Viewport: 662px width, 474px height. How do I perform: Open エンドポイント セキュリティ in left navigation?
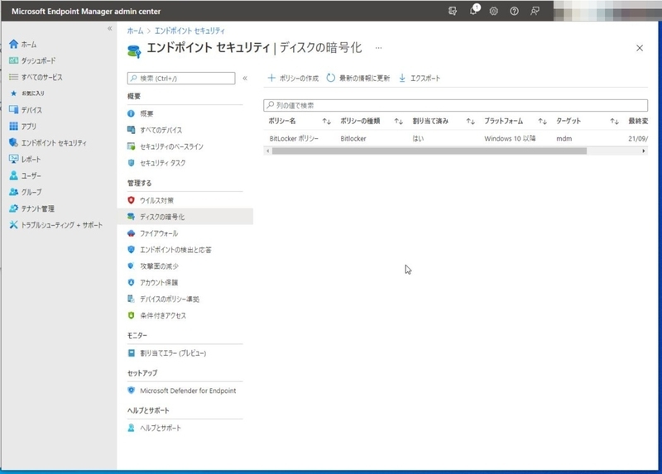[x=54, y=143]
